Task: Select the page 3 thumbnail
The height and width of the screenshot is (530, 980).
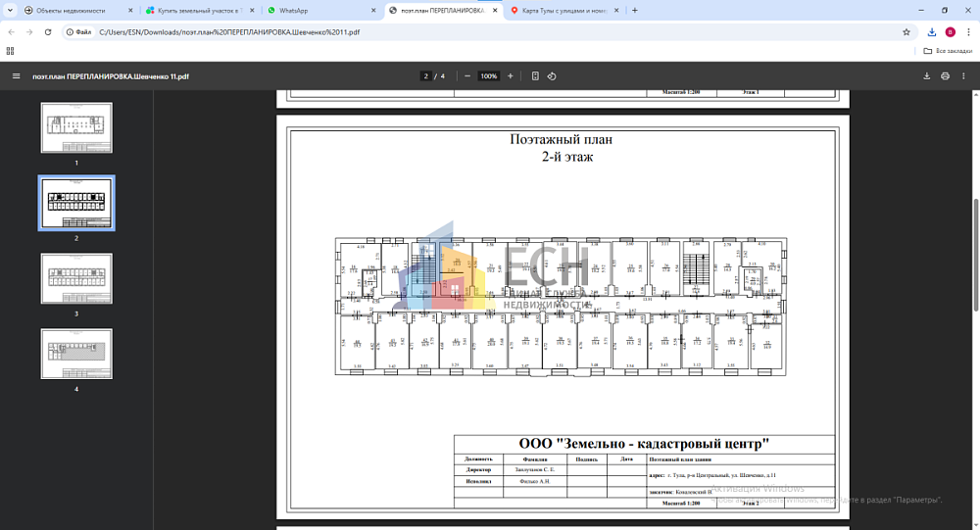Action: [x=76, y=279]
